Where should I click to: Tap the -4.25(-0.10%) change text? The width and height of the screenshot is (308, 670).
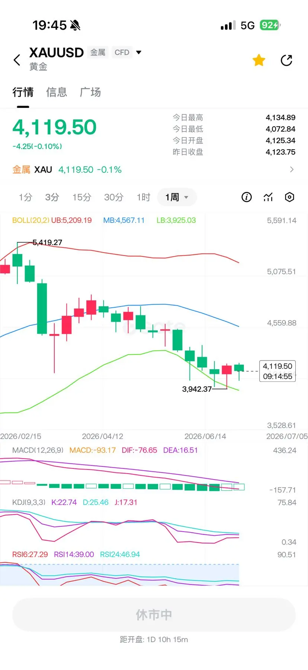37,147
